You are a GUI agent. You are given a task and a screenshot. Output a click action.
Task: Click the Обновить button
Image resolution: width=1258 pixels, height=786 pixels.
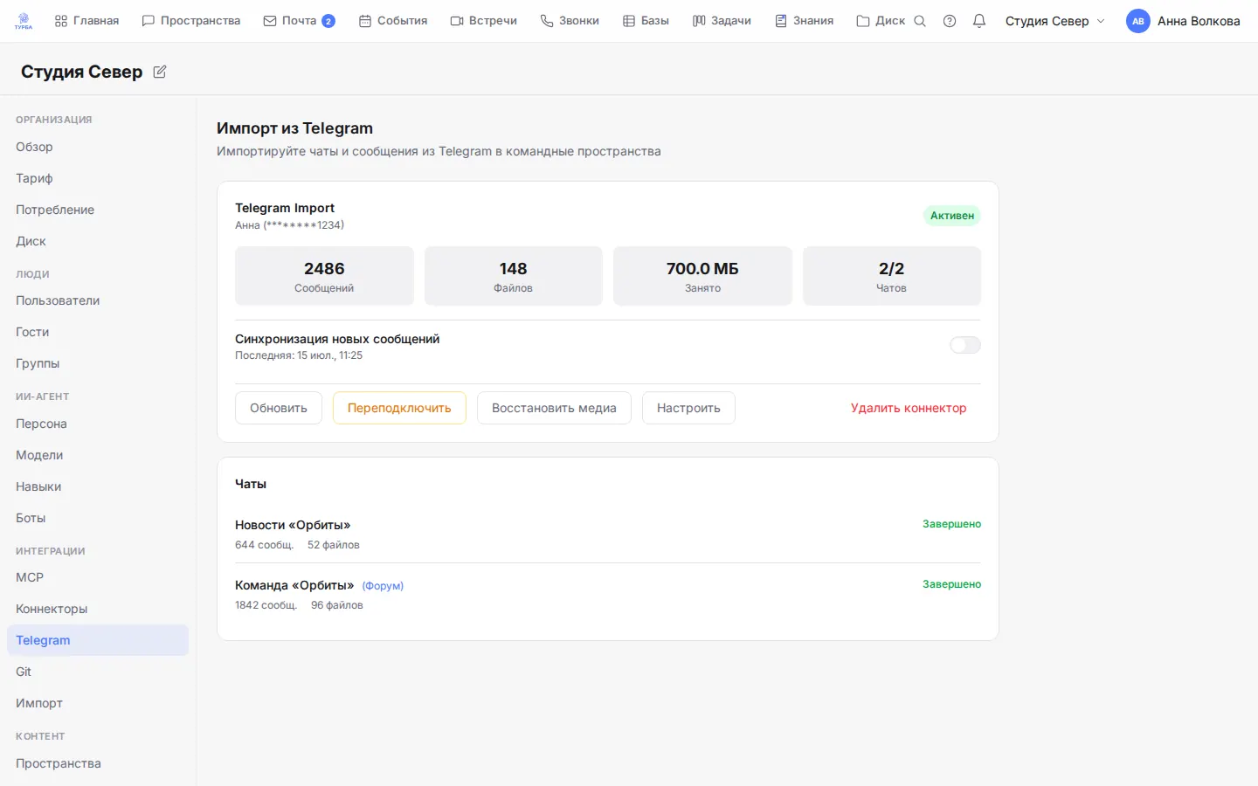(x=279, y=408)
